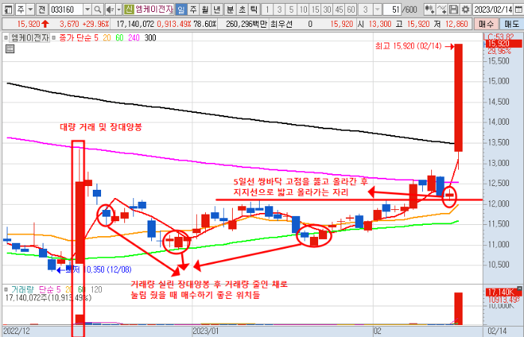Click the +29.96% change rate
Image resolution: width=524 pixels, height=337 pixels.
[x=97, y=24]
